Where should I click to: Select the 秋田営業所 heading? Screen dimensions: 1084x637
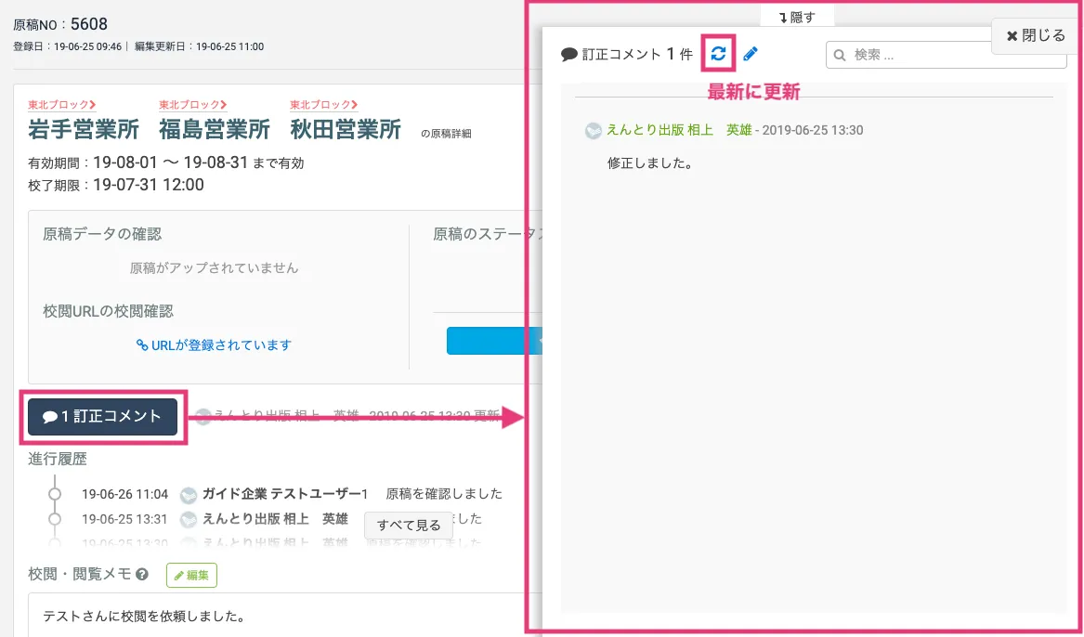click(x=346, y=129)
